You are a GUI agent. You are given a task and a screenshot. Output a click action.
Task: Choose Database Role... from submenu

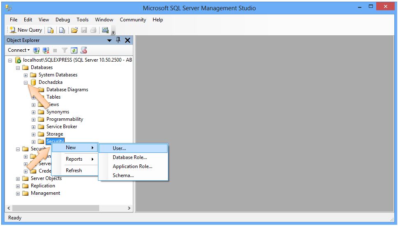point(133,157)
